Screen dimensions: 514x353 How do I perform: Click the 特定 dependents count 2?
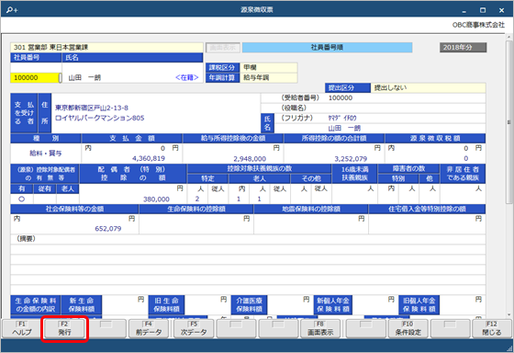click(x=197, y=199)
